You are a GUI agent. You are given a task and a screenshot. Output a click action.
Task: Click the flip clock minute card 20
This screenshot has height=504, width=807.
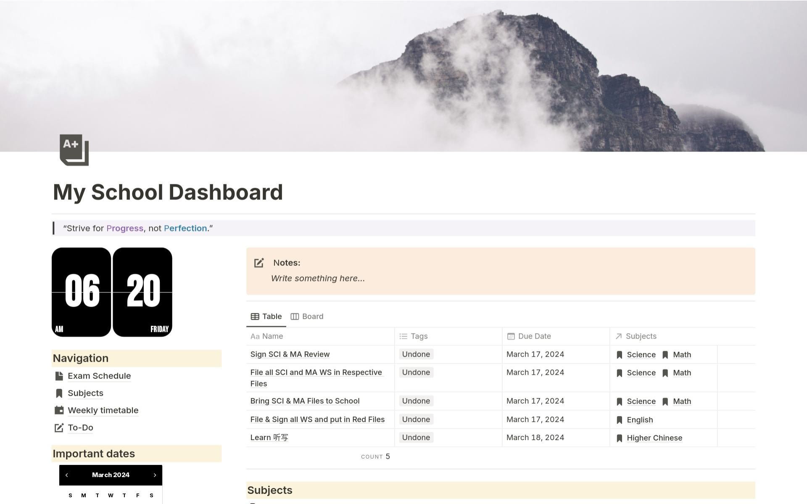point(142,292)
